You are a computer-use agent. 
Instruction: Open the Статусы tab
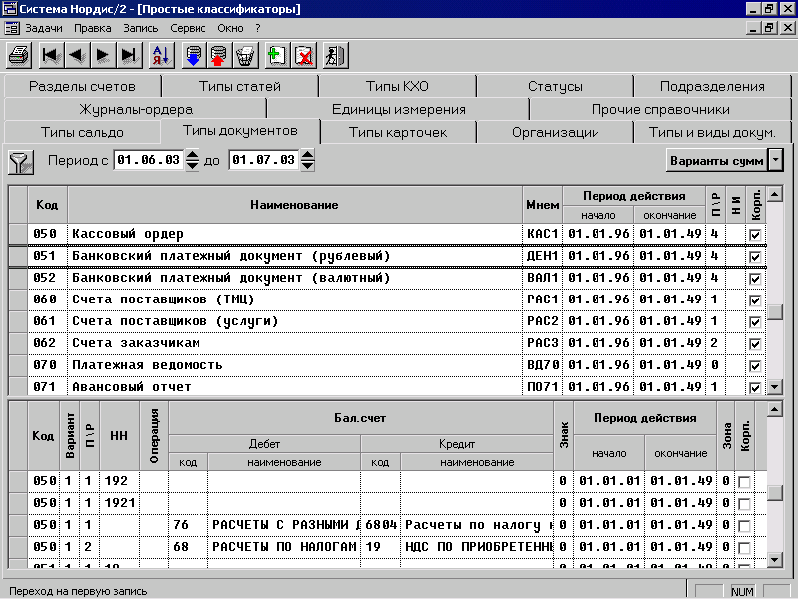point(555,86)
